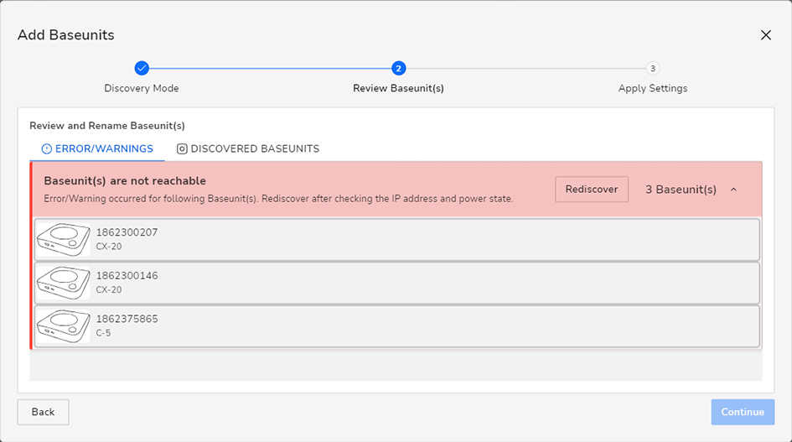
Task: Click the warning icon on Error/Warnings tab
Action: [46, 148]
